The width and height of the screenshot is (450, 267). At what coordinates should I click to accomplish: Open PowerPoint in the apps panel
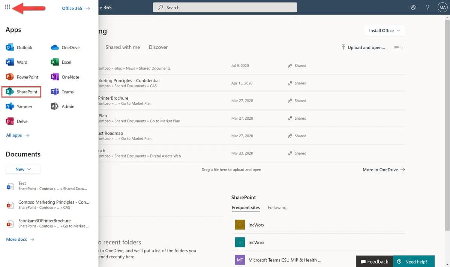click(x=22, y=77)
